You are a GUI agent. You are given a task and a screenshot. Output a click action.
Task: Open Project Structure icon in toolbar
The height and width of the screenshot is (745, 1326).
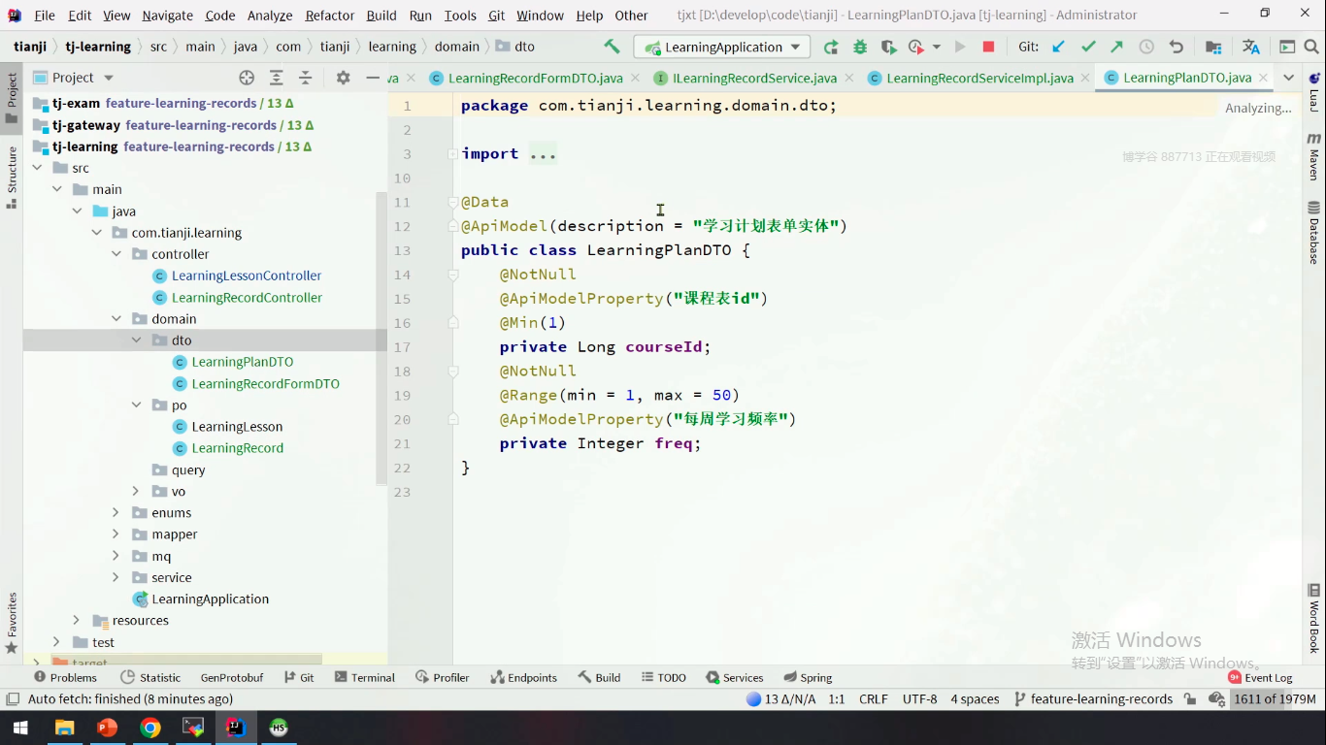tap(1213, 47)
